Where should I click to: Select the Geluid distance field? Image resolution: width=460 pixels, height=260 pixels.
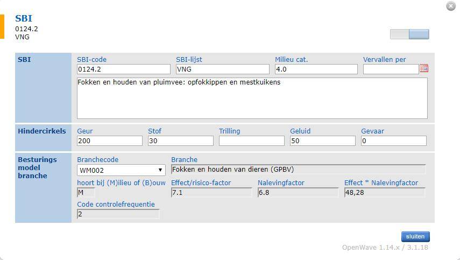(x=322, y=141)
